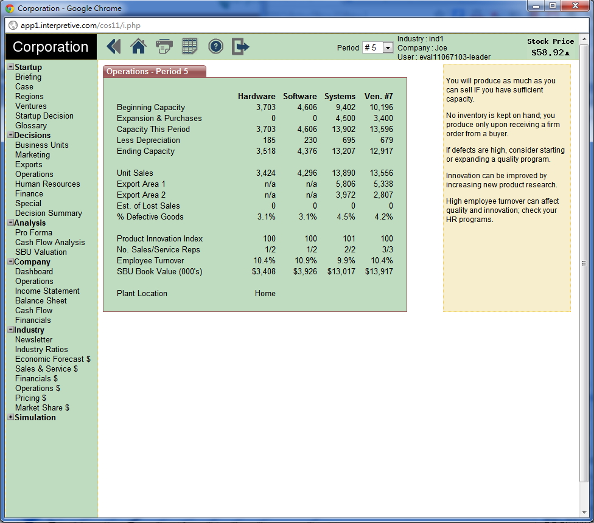Expand the Simulation section
Image resolution: width=594 pixels, height=523 pixels.
pos(10,417)
